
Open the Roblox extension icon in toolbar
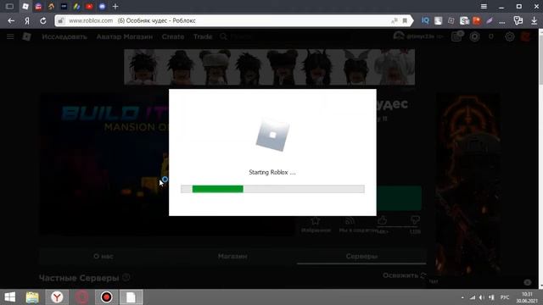point(451,20)
